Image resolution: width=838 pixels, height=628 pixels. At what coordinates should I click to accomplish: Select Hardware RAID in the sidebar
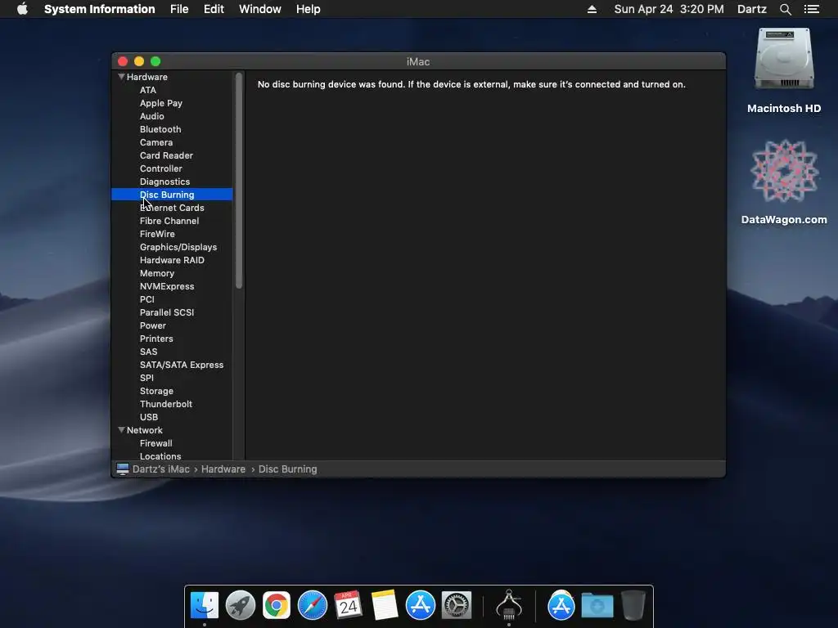point(172,260)
